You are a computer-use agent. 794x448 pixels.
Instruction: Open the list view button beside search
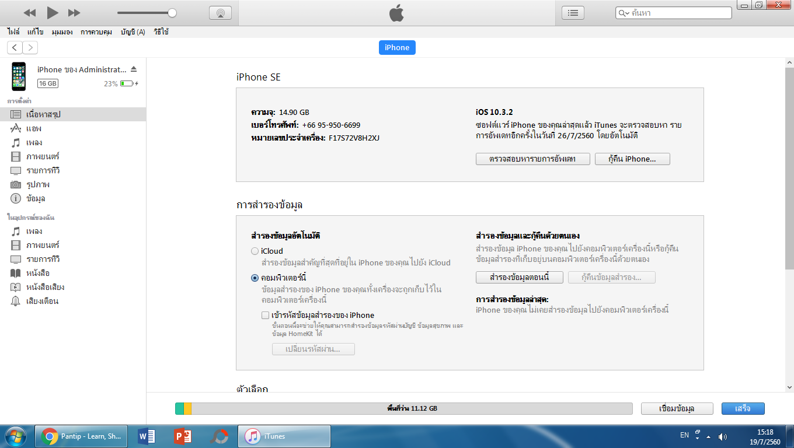[573, 12]
